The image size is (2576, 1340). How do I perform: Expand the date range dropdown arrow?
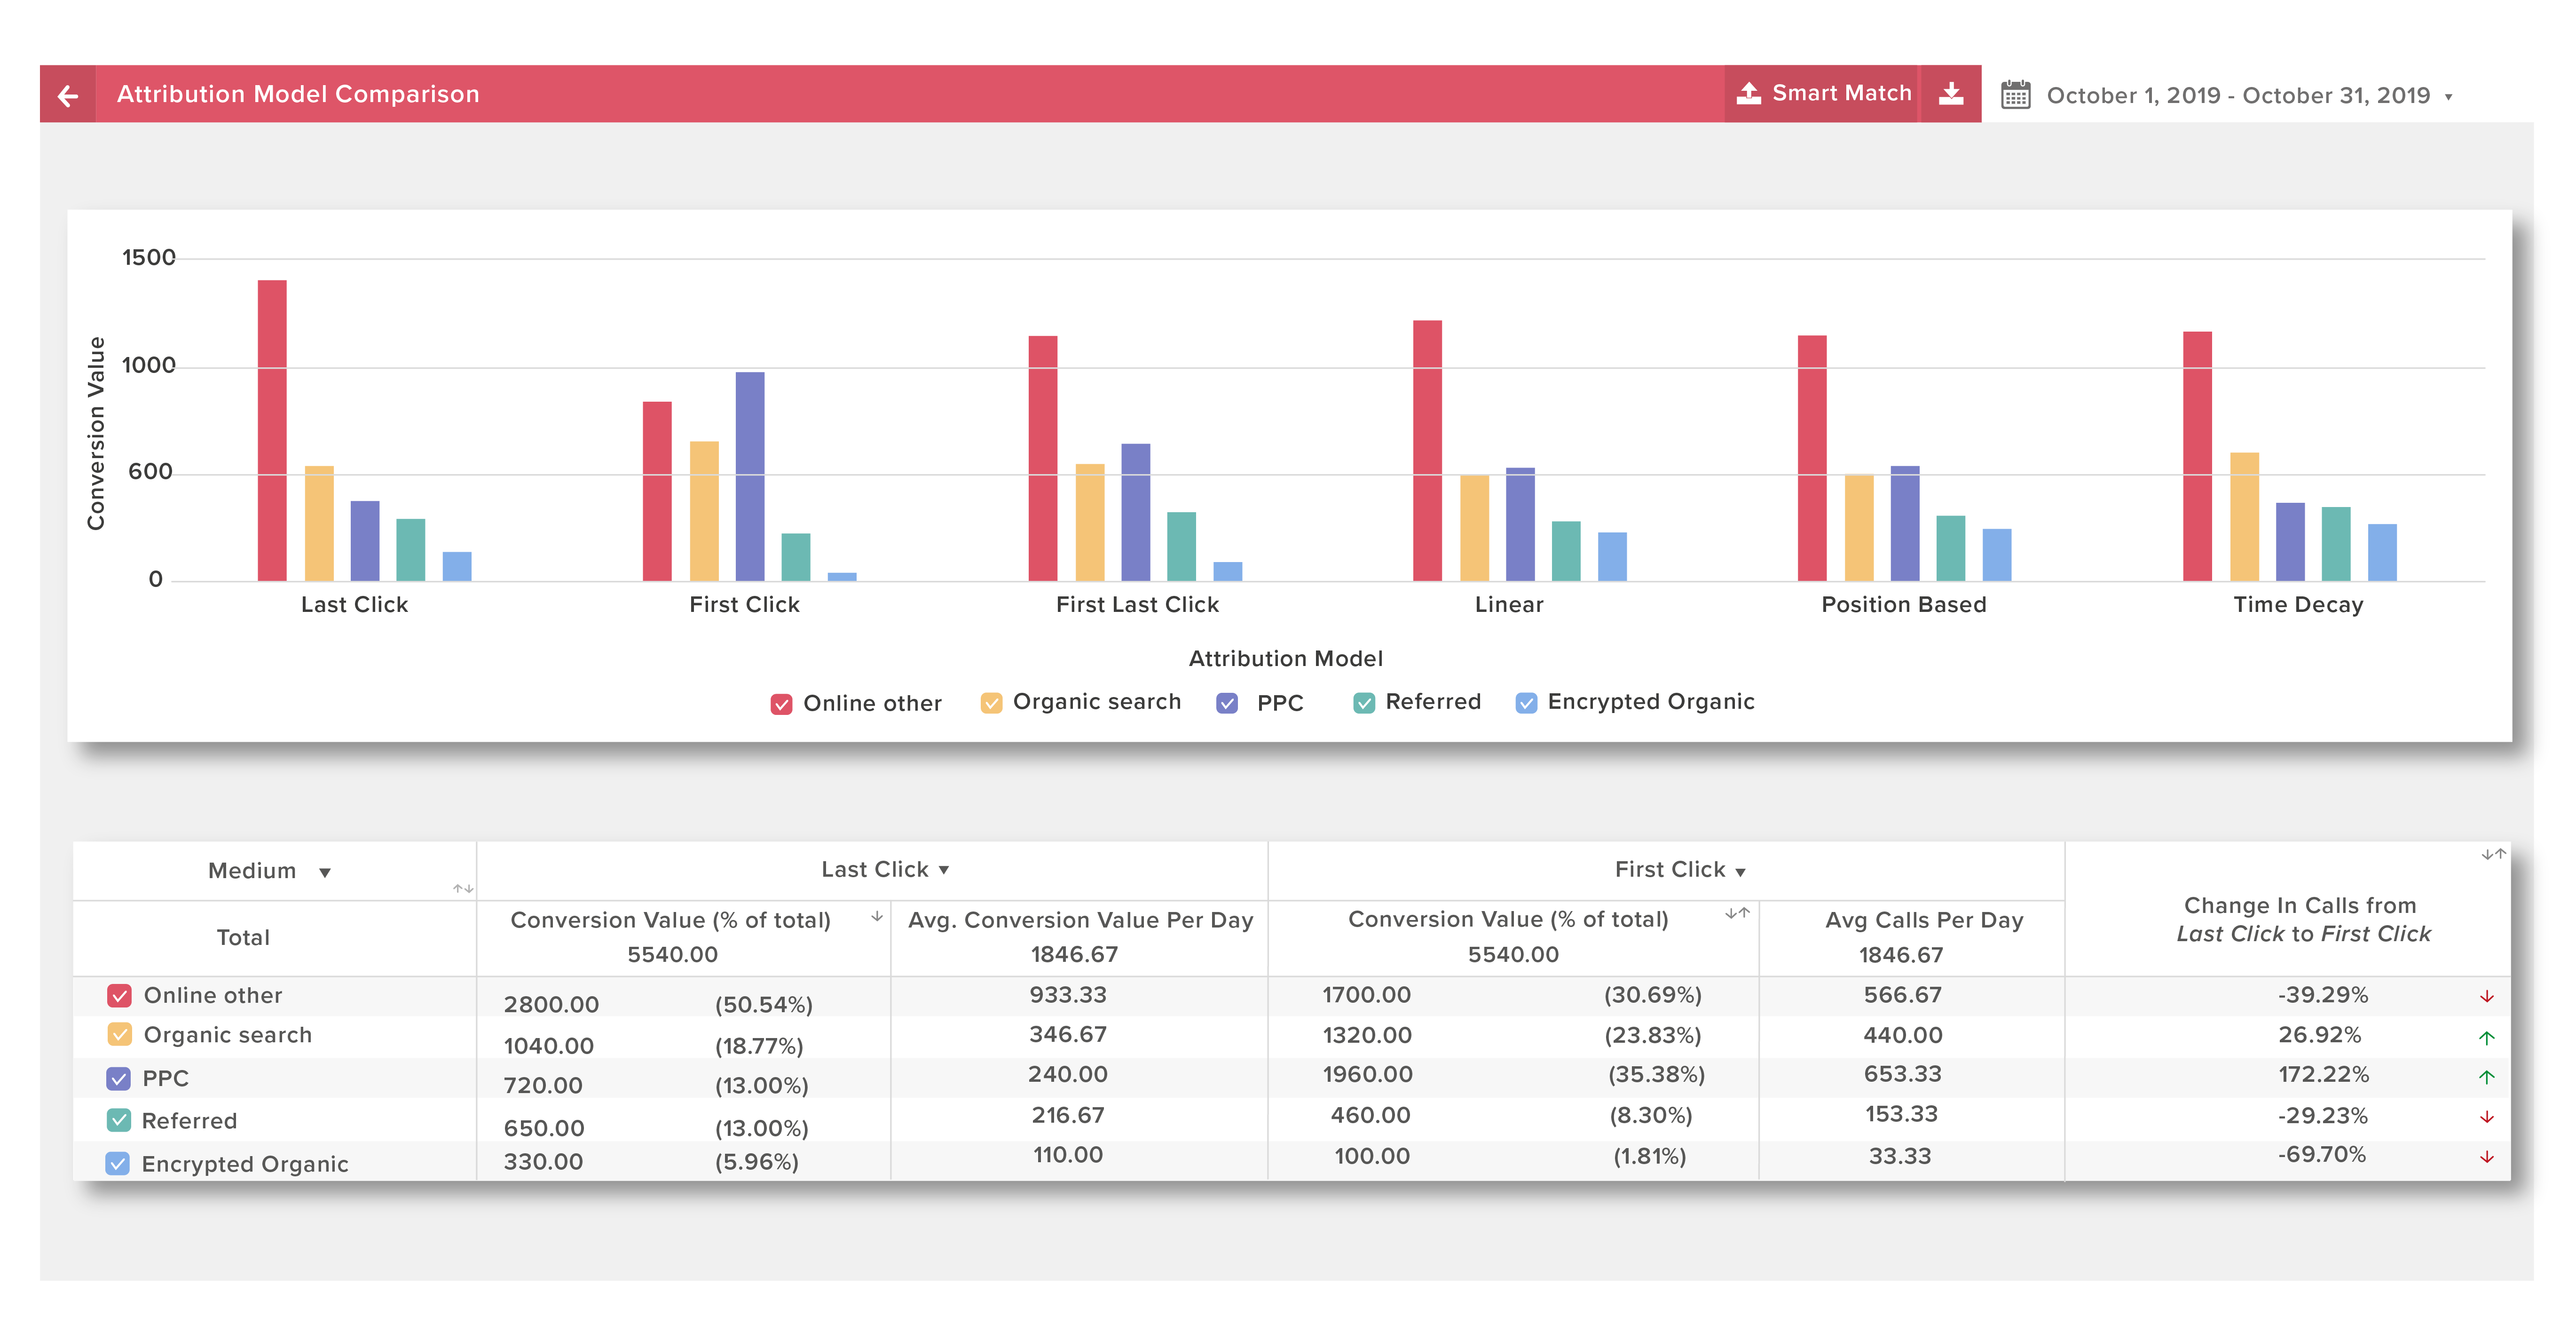click(x=2448, y=97)
